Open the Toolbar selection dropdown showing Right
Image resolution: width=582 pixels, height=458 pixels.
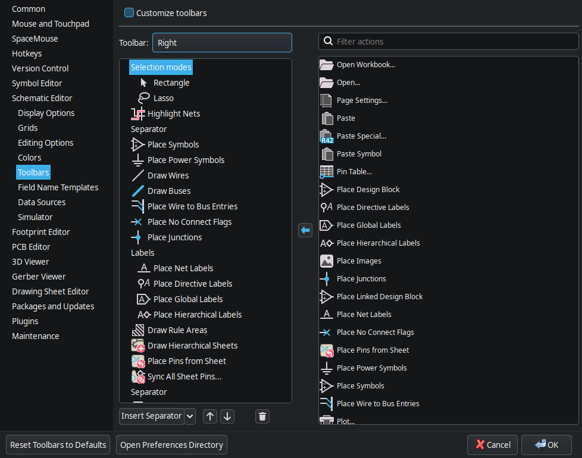pos(222,43)
